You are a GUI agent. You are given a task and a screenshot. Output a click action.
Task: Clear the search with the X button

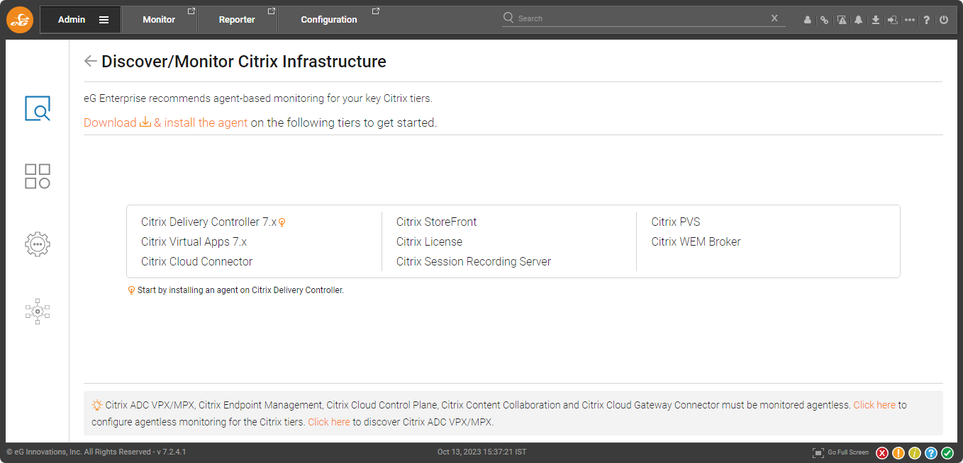(774, 18)
